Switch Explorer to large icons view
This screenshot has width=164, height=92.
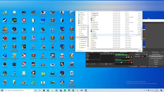(141, 51)
